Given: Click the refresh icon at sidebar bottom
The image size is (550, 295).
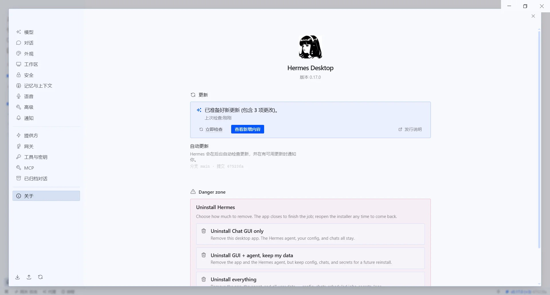Looking at the screenshot, I should pos(40,277).
